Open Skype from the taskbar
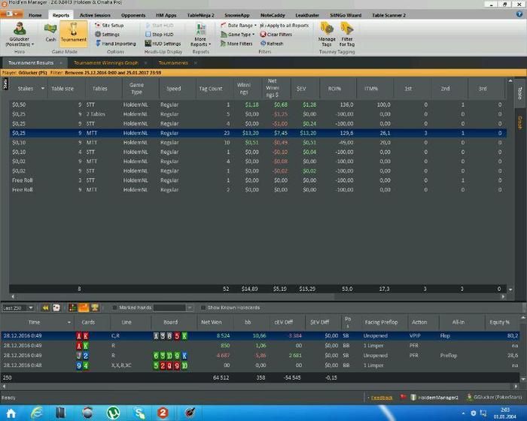 click(139, 413)
